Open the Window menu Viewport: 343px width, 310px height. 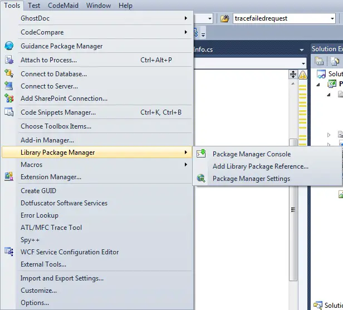tap(99, 6)
